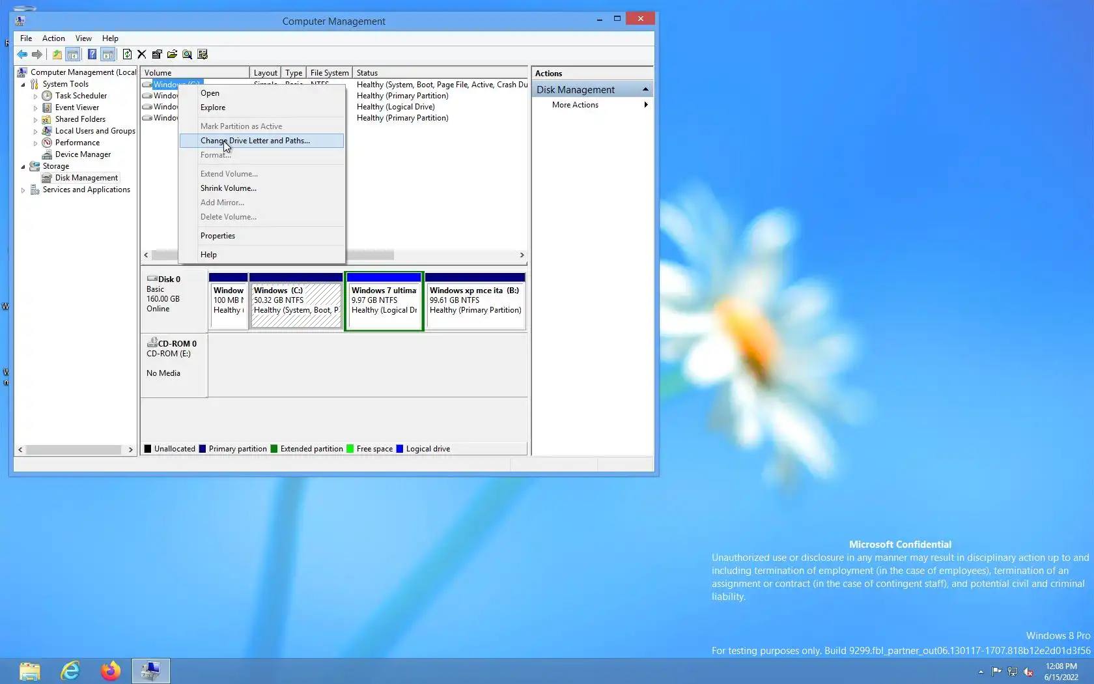Expand the Shared Folders node

36,119
